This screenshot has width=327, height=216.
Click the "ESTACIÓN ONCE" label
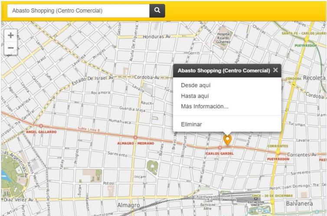pyautogui.click(x=256, y=204)
